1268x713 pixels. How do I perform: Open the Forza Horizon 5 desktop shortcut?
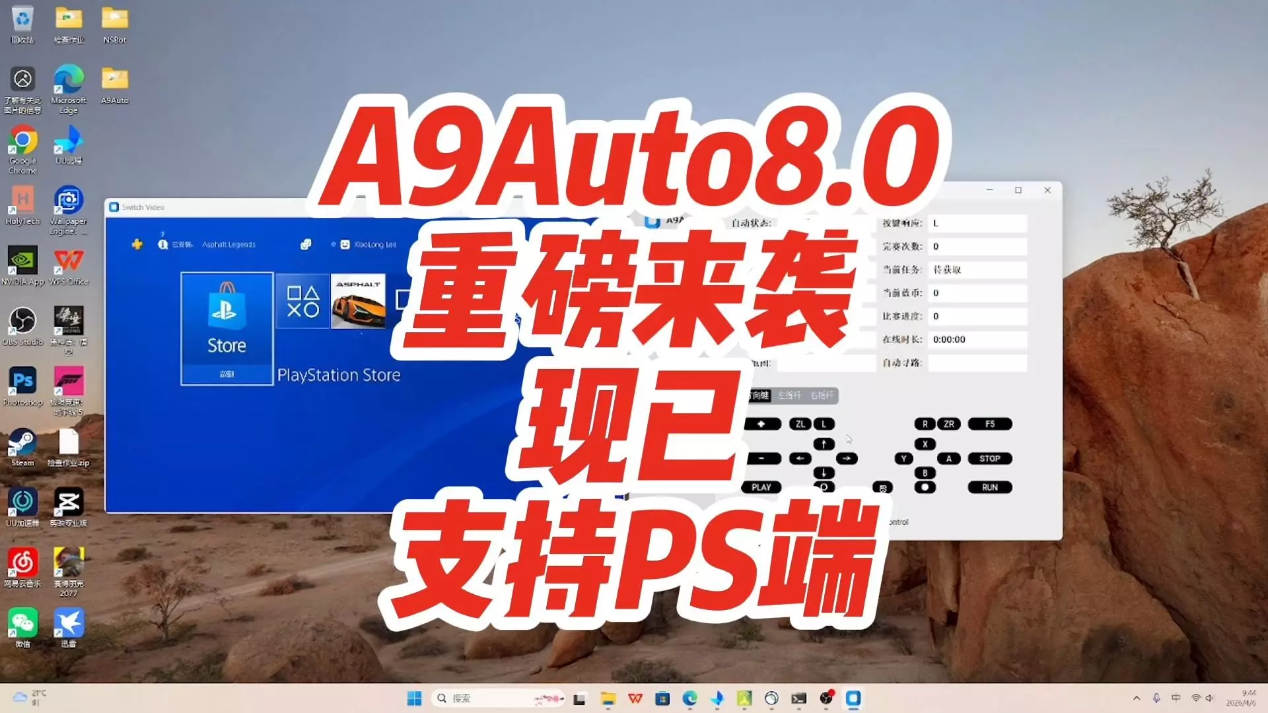pos(69,391)
